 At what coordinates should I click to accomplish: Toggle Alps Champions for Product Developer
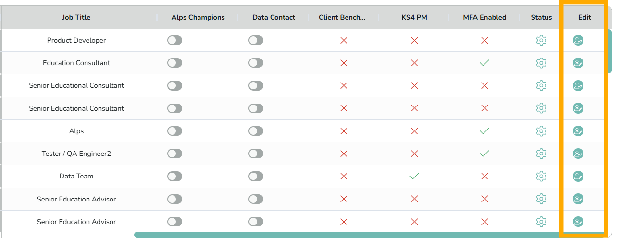(175, 40)
